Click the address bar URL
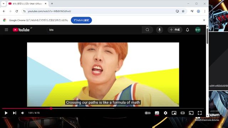The height and width of the screenshot is (128, 228). 50,11
